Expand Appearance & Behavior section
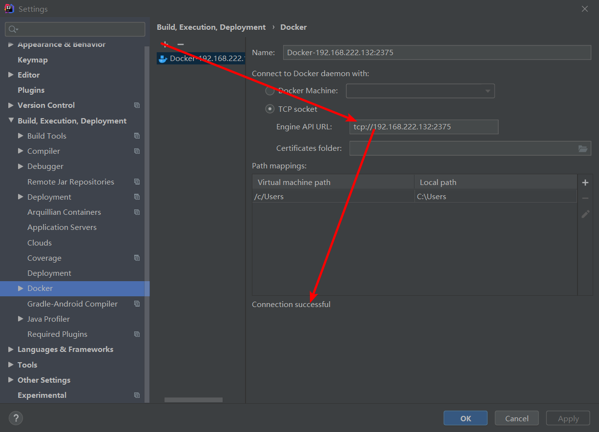The width and height of the screenshot is (599, 432). click(x=11, y=44)
